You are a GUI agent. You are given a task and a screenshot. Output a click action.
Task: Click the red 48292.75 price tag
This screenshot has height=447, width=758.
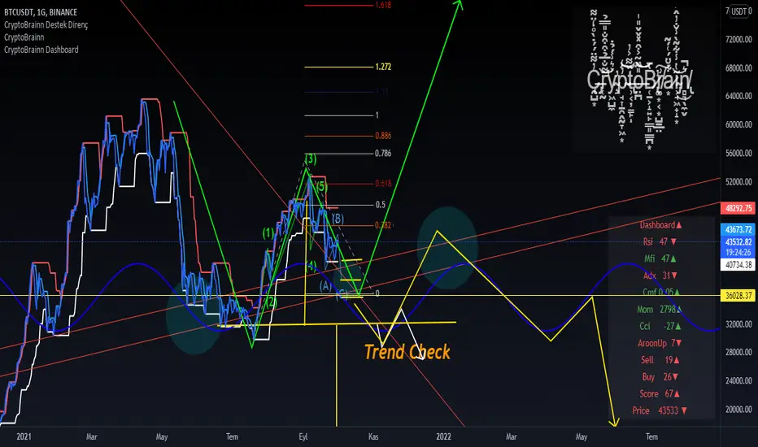click(738, 208)
